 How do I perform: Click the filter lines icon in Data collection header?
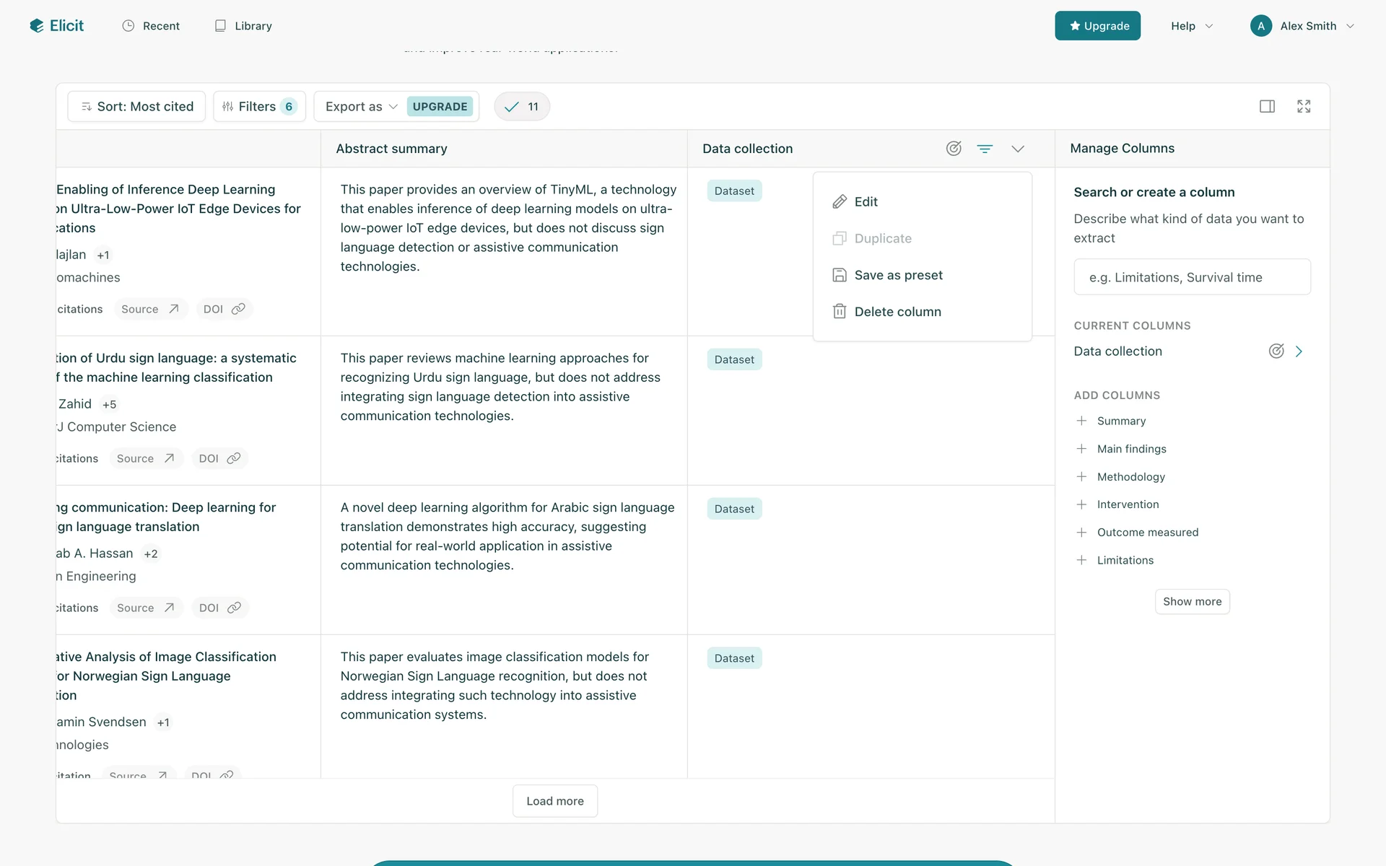coord(985,149)
